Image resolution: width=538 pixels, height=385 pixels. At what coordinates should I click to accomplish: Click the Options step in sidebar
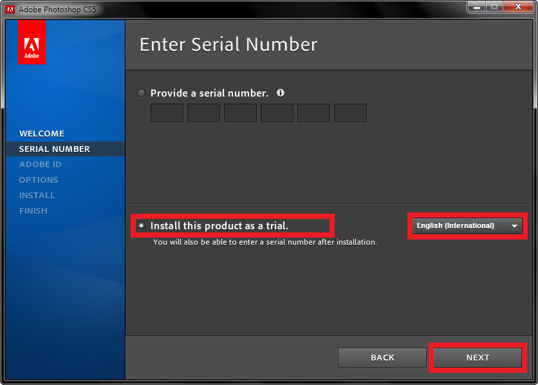pos(39,180)
